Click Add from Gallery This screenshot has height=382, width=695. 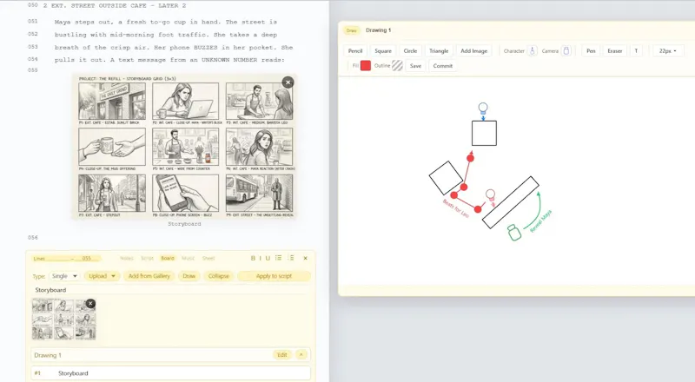click(149, 276)
